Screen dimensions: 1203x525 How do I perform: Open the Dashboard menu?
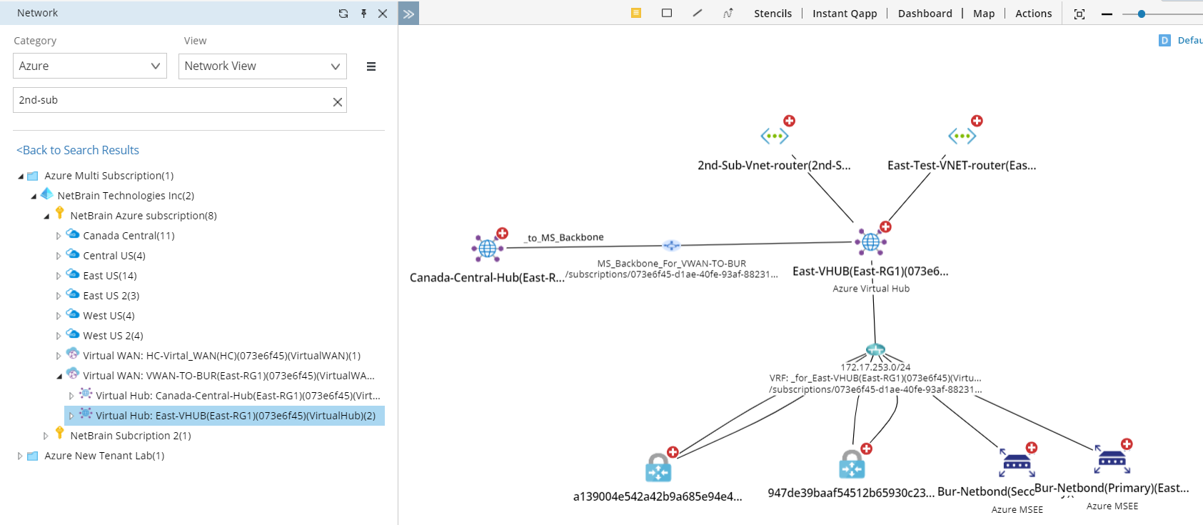tap(925, 14)
